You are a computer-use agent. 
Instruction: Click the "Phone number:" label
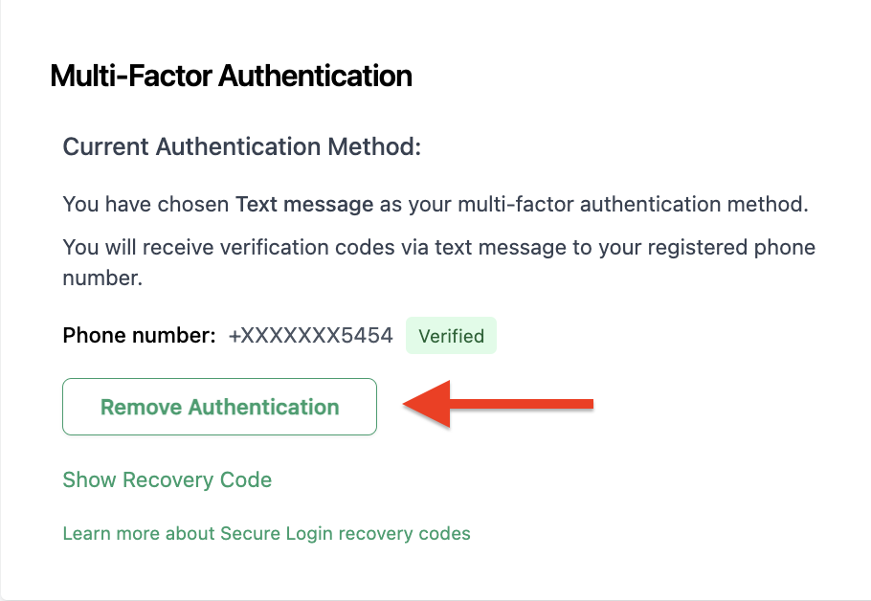[139, 336]
